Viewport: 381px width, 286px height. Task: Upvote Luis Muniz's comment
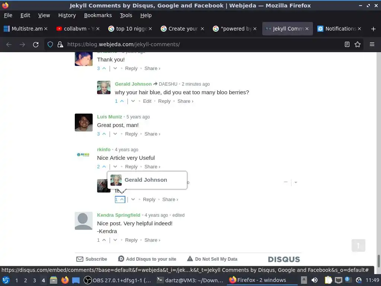[x=104, y=134]
